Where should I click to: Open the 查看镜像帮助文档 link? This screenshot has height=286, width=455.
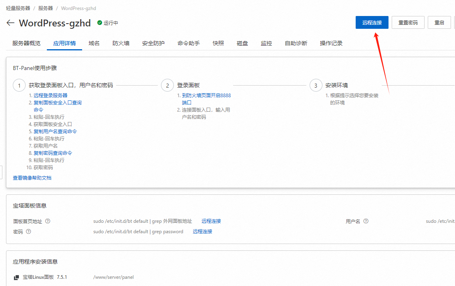[32, 178]
